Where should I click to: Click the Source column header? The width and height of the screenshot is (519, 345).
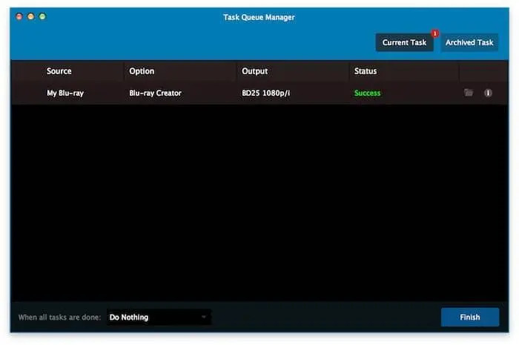[x=59, y=71]
